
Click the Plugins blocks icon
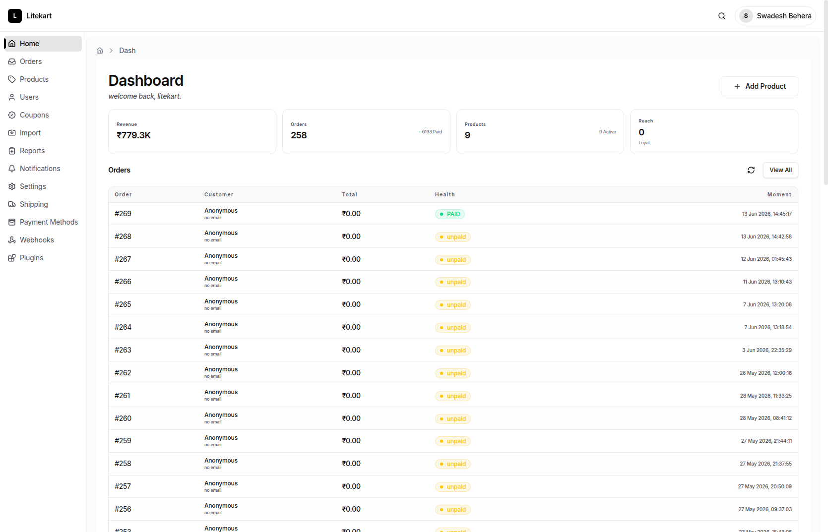12,258
